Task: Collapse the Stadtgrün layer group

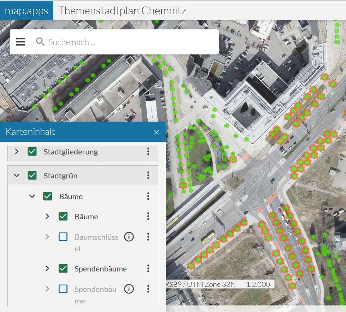Action: [x=17, y=176]
